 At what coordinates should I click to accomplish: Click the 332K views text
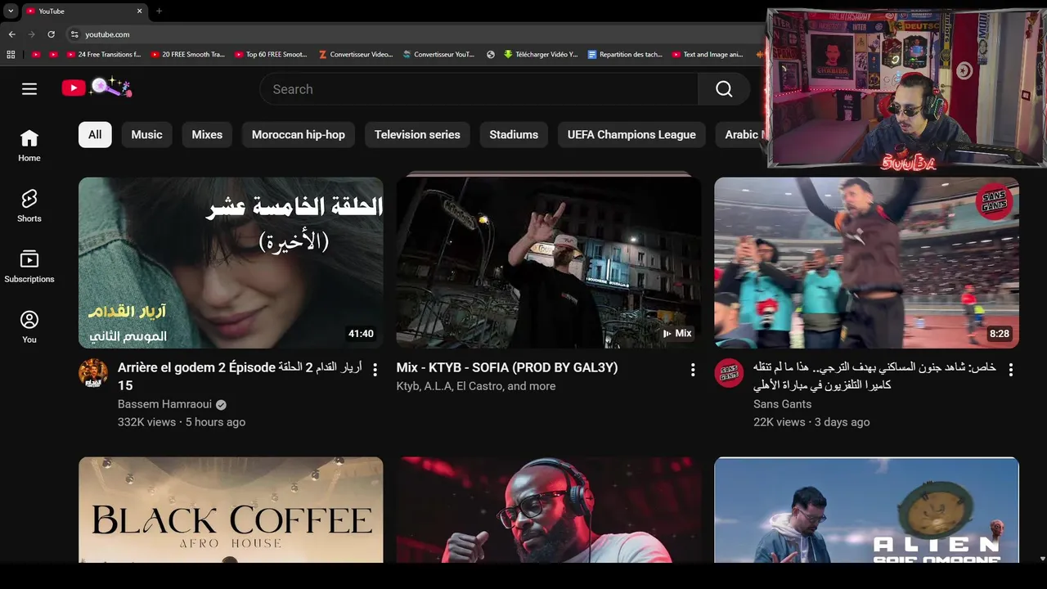coord(147,422)
